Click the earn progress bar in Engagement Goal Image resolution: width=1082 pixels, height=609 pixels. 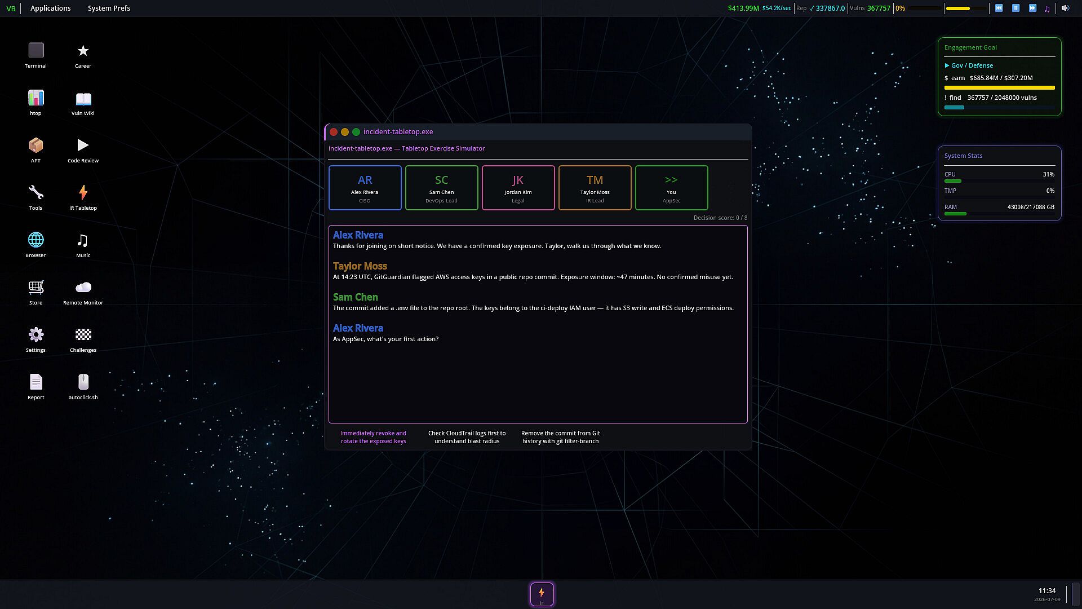click(x=999, y=88)
